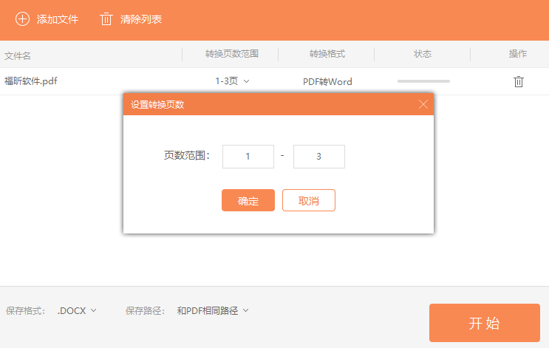Click the 操作 column header
The height and width of the screenshot is (348, 549).
(x=518, y=54)
